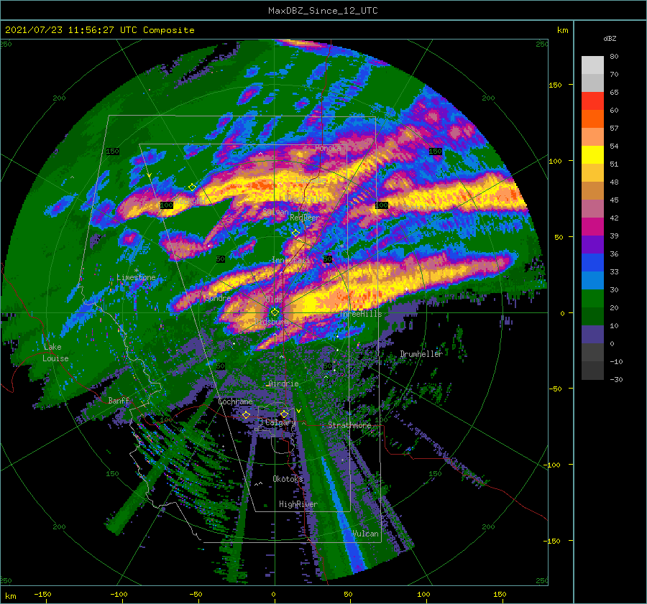Image resolution: width=647 pixels, height=604 pixels.
Task: Click the yellow diamond marker below Cochrane label
Action: pos(246,414)
